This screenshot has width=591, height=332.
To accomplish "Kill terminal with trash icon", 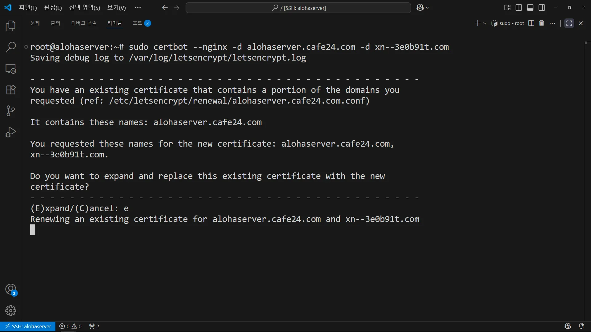I will pyautogui.click(x=541, y=23).
